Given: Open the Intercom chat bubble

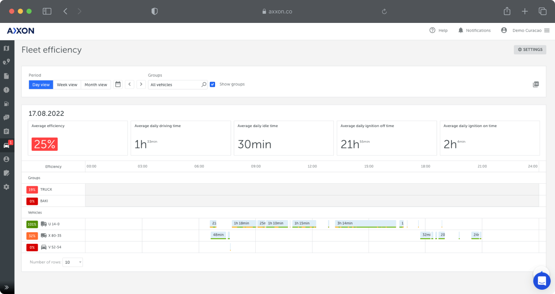Looking at the screenshot, I should (x=542, y=281).
